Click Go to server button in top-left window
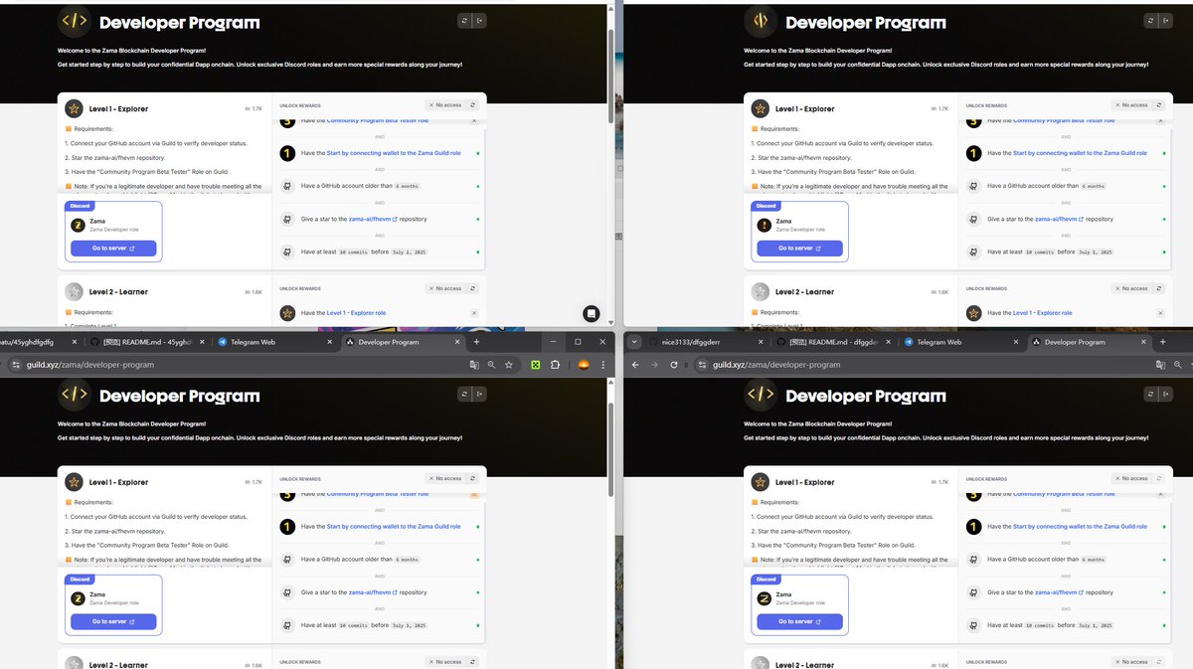The image size is (1193, 669). click(x=113, y=248)
